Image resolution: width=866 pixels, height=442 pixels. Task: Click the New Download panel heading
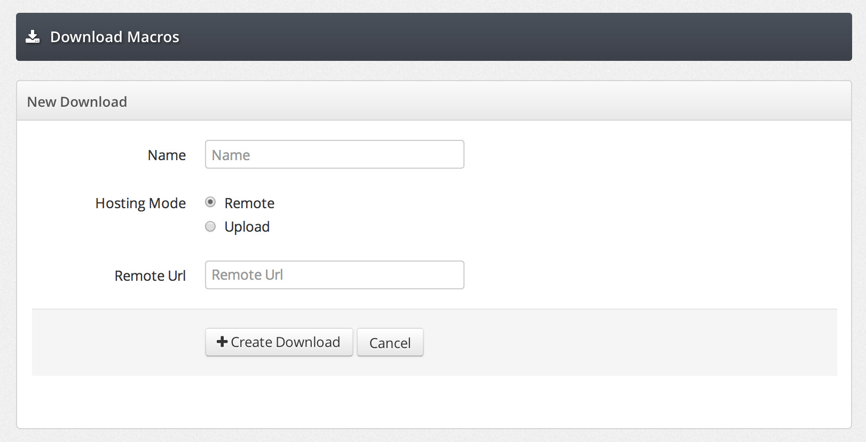pos(77,102)
